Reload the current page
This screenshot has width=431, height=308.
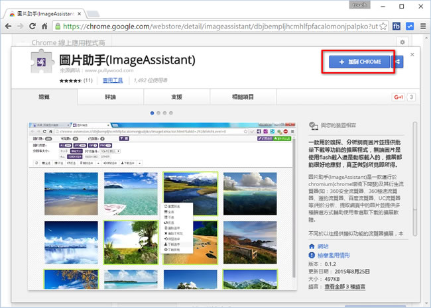pos(32,26)
